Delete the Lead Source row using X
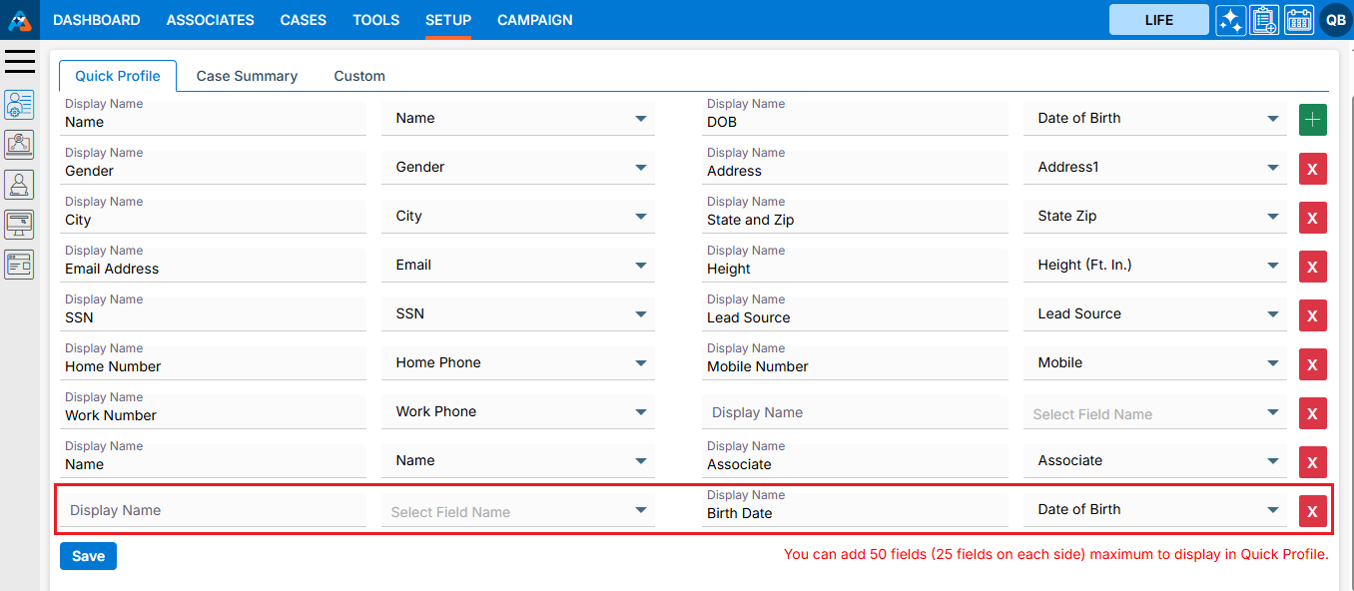The width and height of the screenshot is (1354, 591). [x=1312, y=315]
